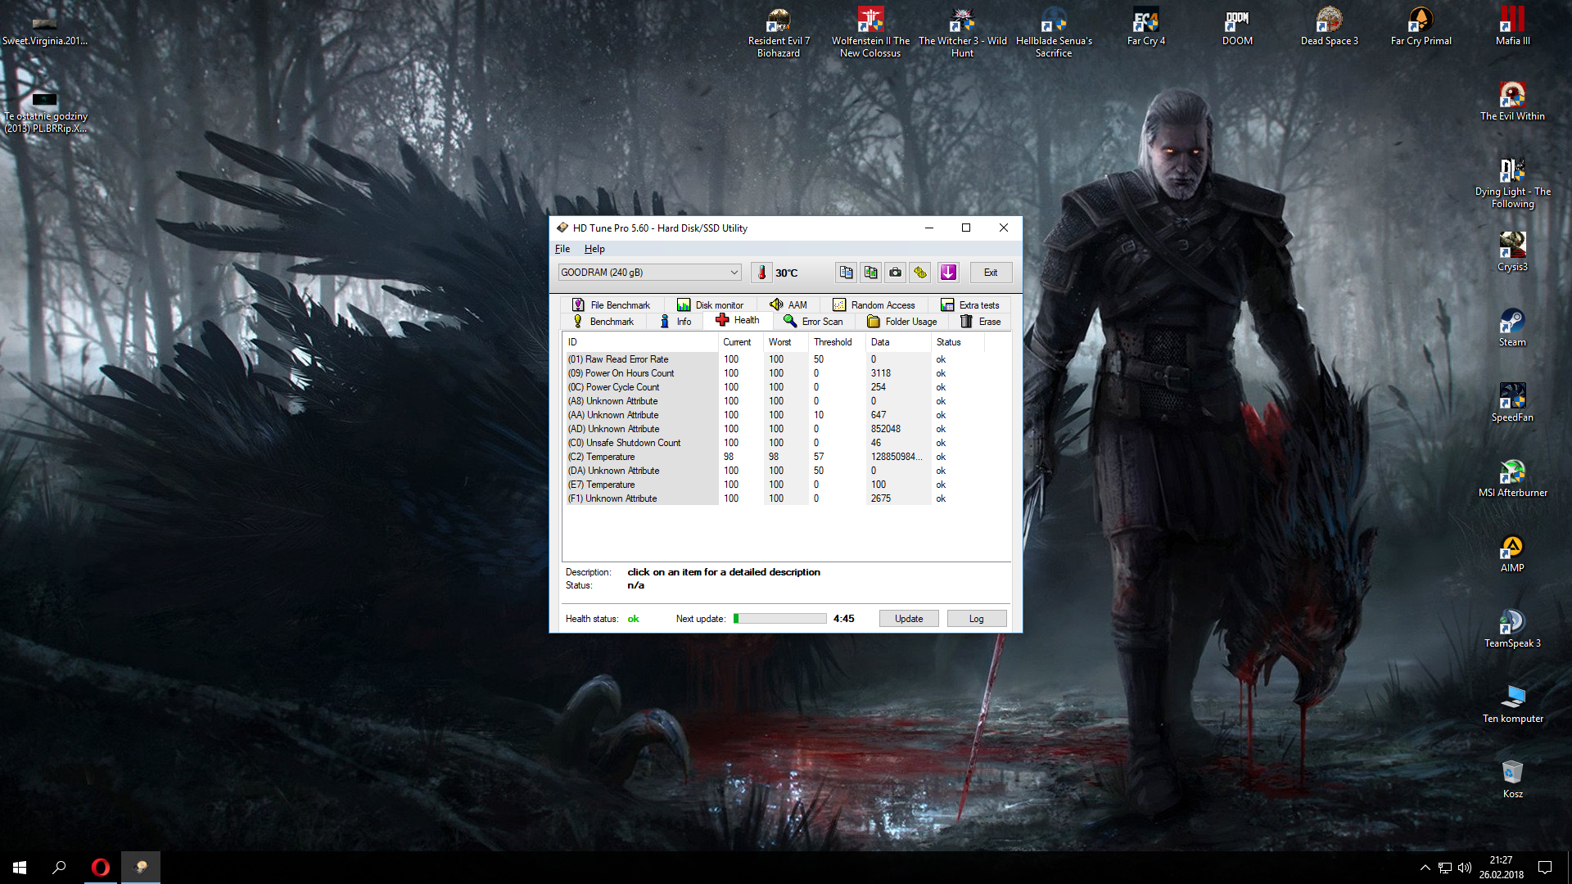Select the Ten komputer desktop icon
1572x884 pixels.
click(x=1512, y=704)
